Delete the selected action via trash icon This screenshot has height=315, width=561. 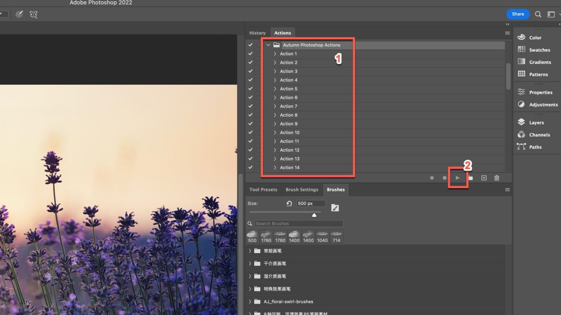point(496,178)
